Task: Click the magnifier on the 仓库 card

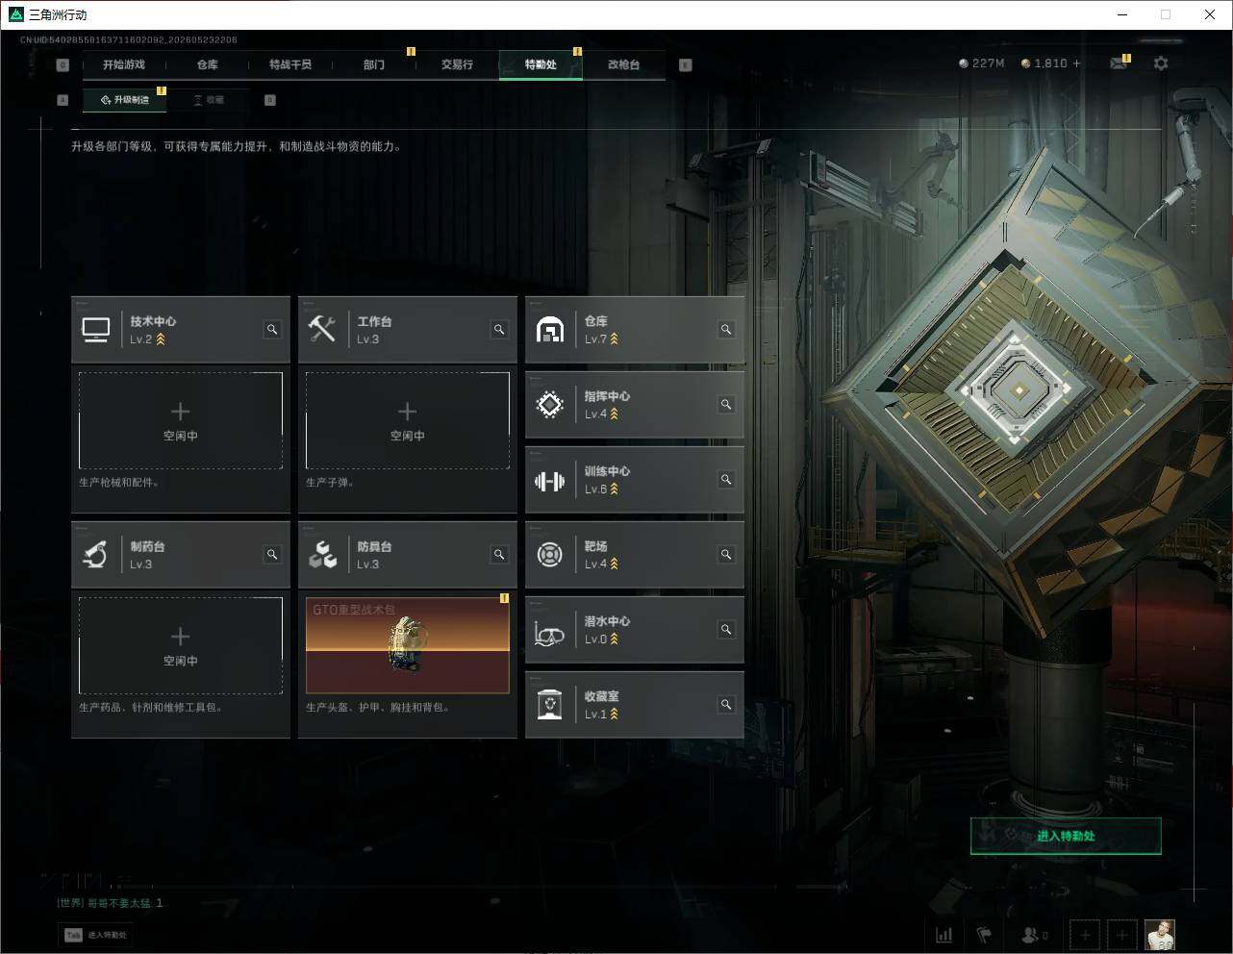Action: click(x=726, y=330)
